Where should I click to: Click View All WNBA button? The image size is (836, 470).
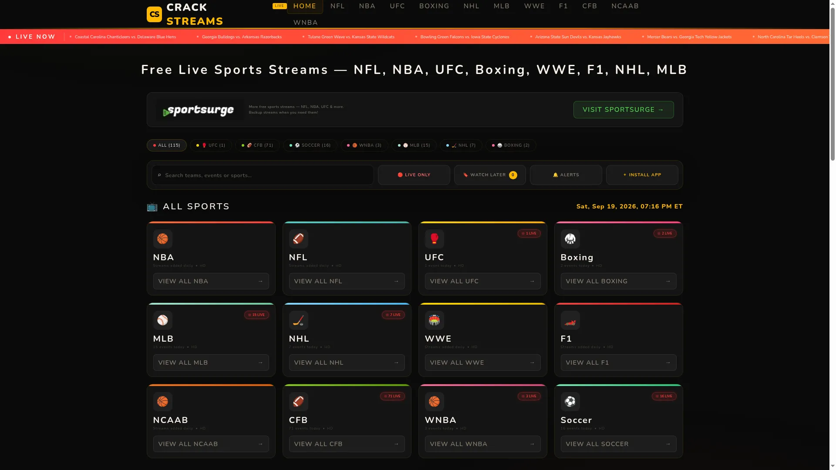[x=483, y=444]
